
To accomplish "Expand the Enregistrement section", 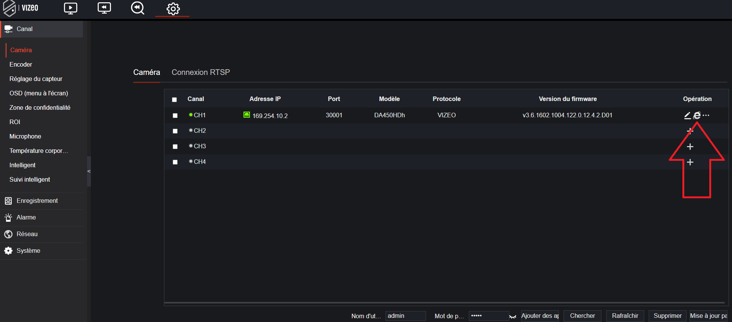I will coord(37,201).
